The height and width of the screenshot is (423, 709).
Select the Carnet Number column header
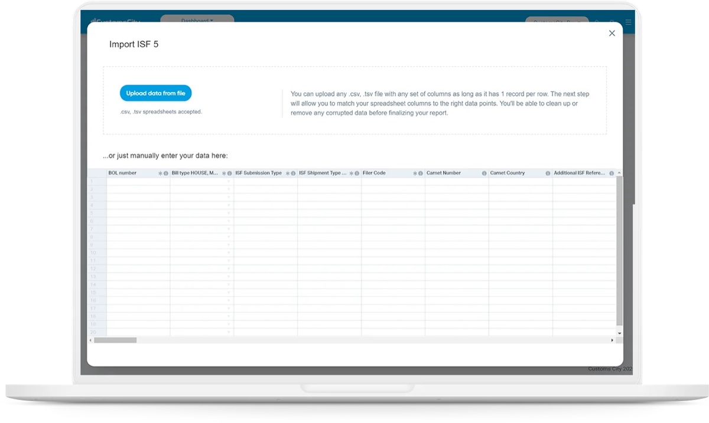457,173
